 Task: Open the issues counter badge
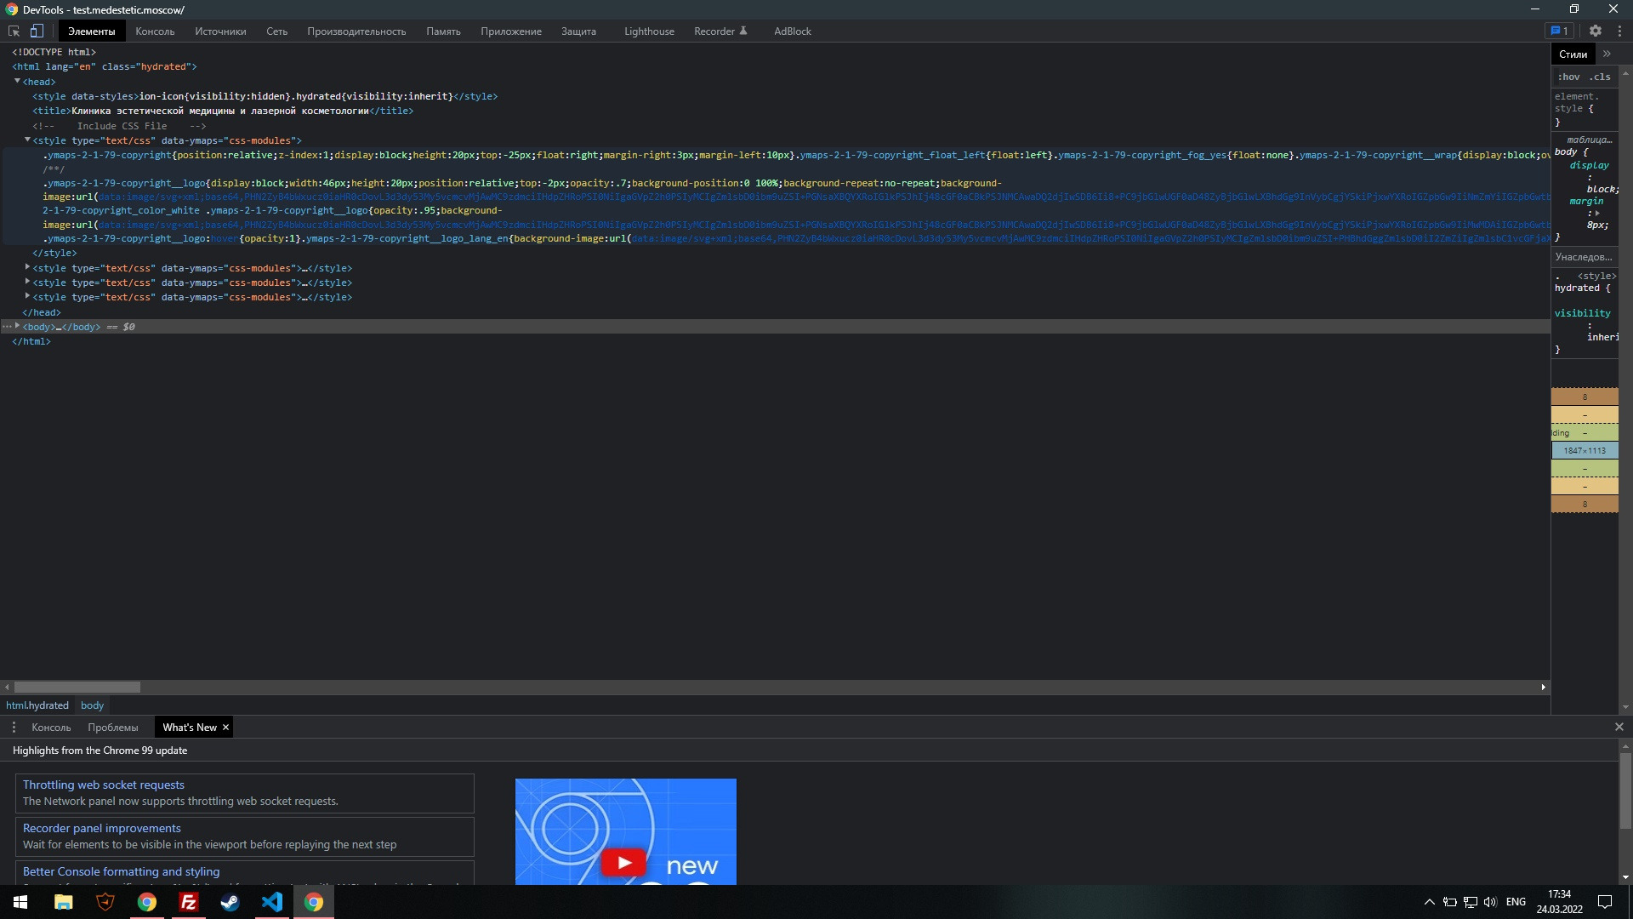point(1559,31)
